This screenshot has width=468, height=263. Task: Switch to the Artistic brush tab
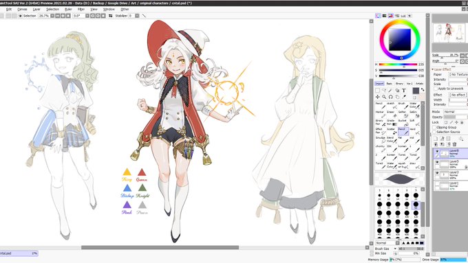[x=419, y=84]
